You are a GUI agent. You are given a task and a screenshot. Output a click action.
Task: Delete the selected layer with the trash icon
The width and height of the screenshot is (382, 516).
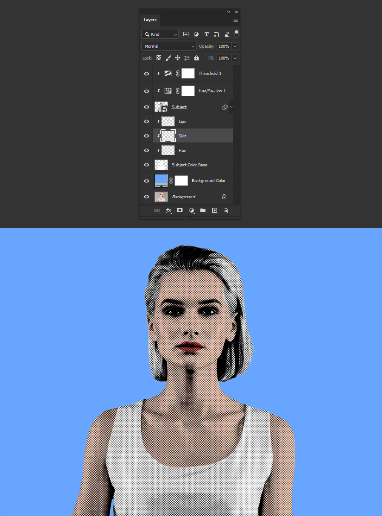click(226, 210)
